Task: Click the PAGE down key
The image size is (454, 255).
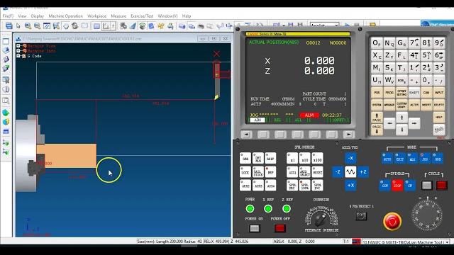Action: [377, 130]
